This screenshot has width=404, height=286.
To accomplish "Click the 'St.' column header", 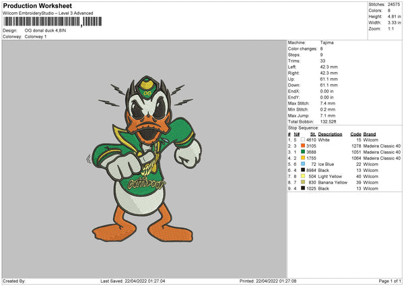I will point(313,134).
